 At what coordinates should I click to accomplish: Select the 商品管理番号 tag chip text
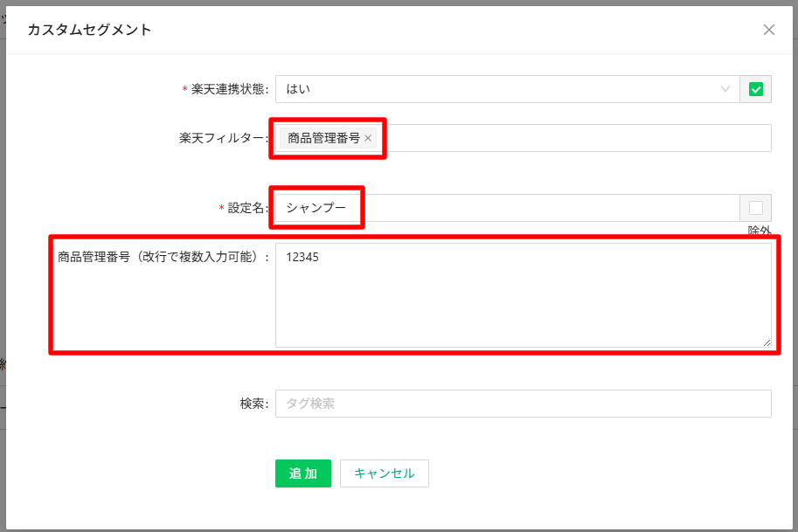click(x=323, y=138)
